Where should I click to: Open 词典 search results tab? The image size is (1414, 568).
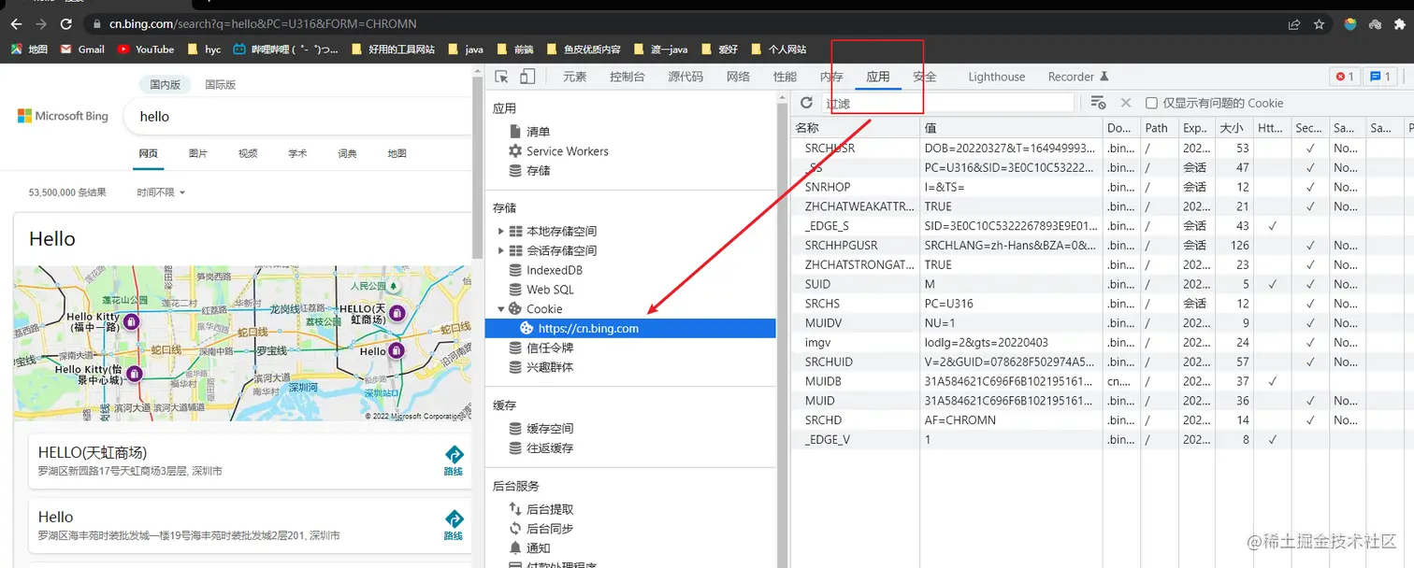[x=347, y=153]
